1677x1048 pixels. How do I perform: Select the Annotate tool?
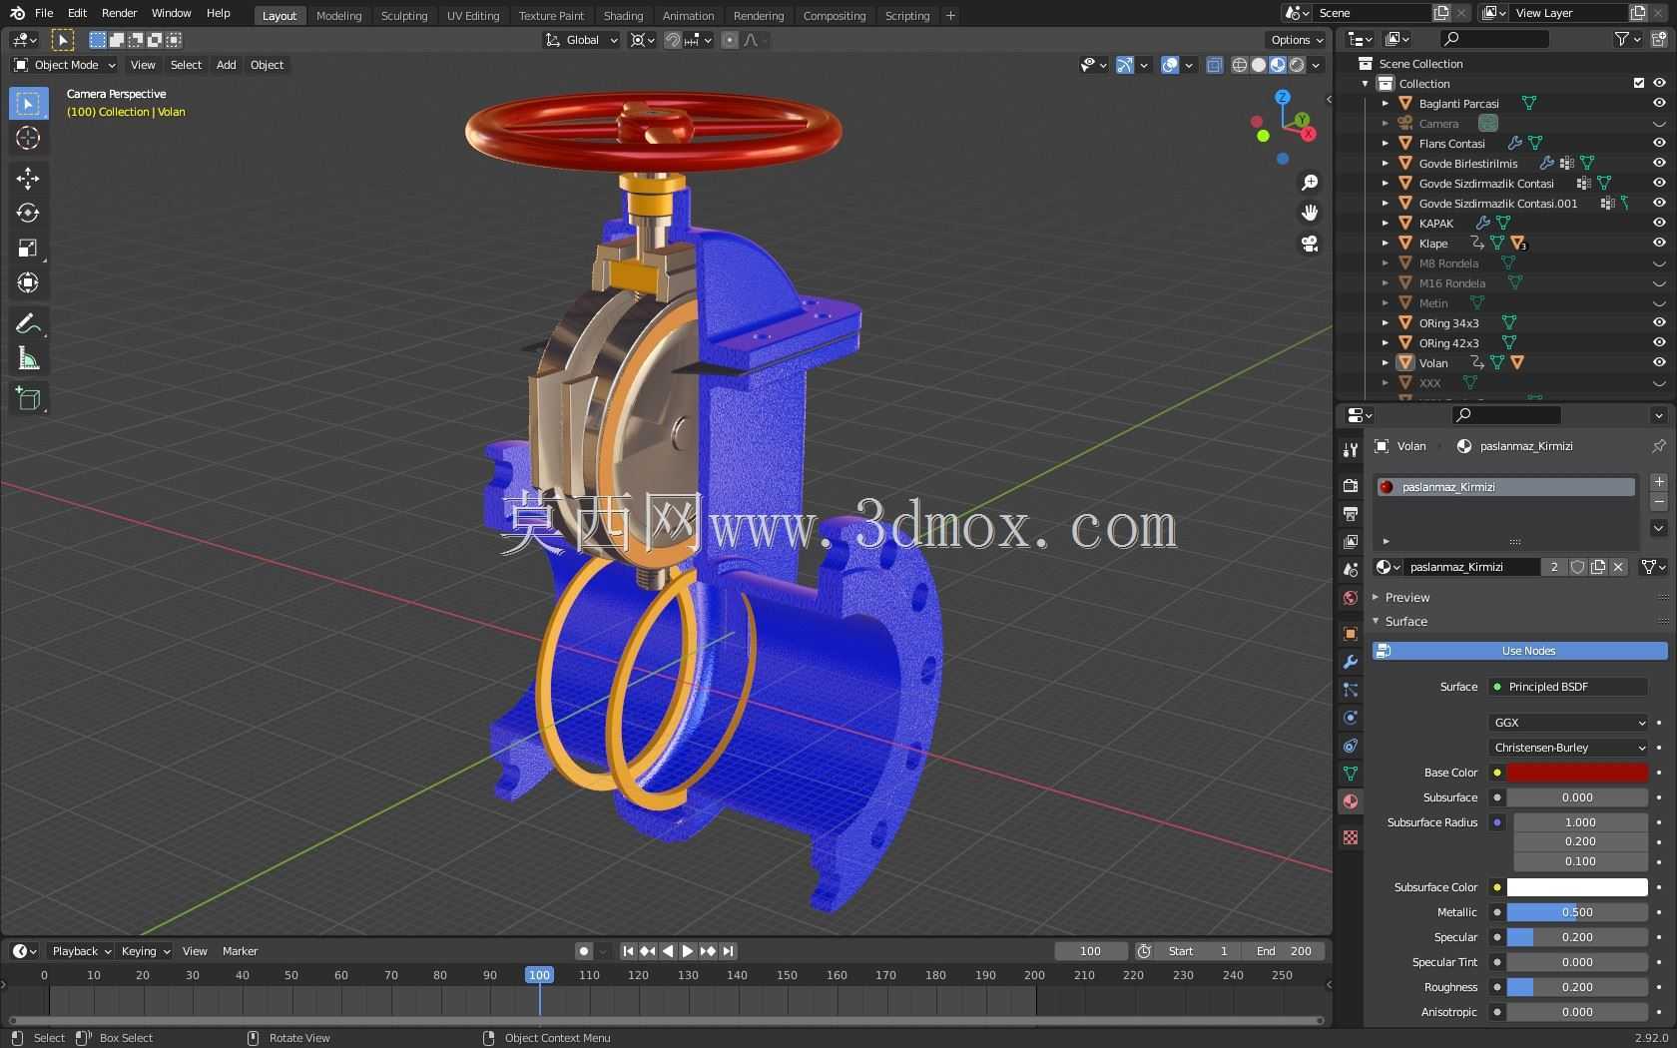pyautogui.click(x=28, y=323)
